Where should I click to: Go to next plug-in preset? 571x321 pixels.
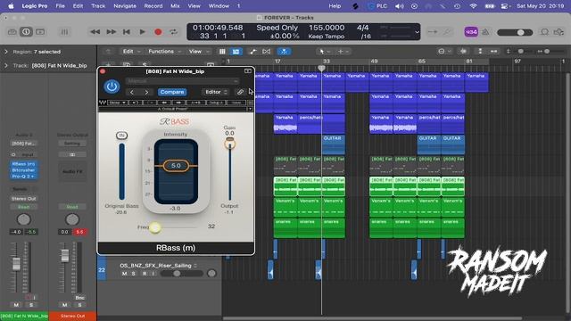pos(146,92)
